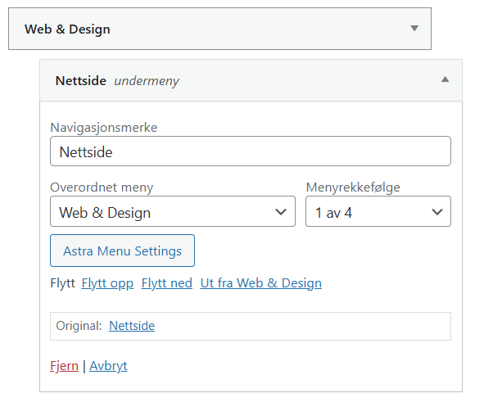Move item Ut fra Web & Design
Viewport: 493px width, 402px height.
(x=260, y=283)
